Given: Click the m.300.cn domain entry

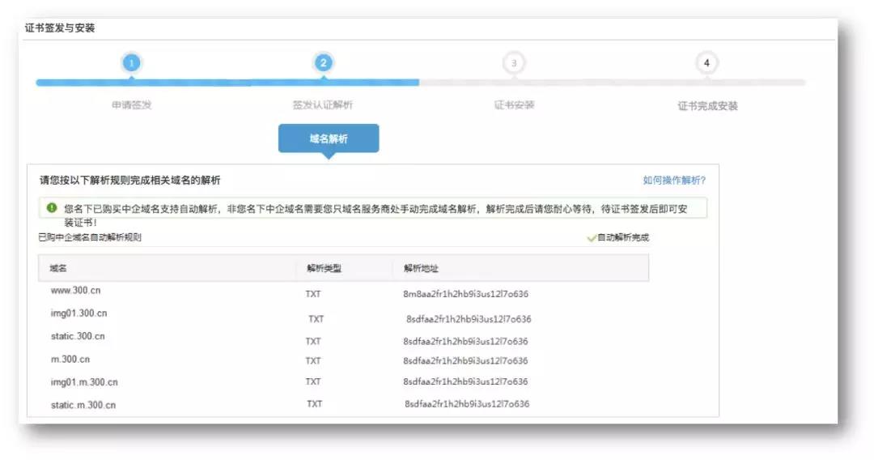Looking at the screenshot, I should [70, 360].
